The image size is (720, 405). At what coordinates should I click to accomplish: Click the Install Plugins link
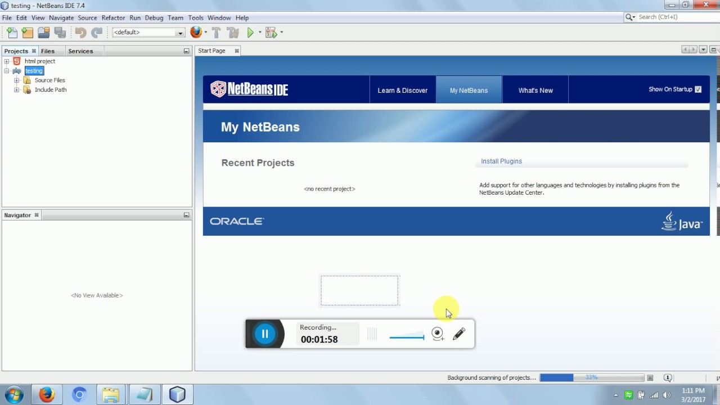501,161
